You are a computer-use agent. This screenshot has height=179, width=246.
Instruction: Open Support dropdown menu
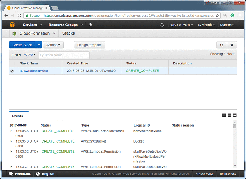pyautogui.click(x=227, y=25)
